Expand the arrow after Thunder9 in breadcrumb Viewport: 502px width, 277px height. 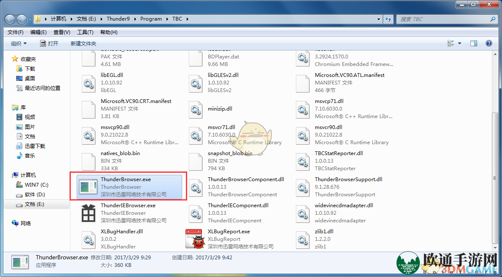point(135,19)
